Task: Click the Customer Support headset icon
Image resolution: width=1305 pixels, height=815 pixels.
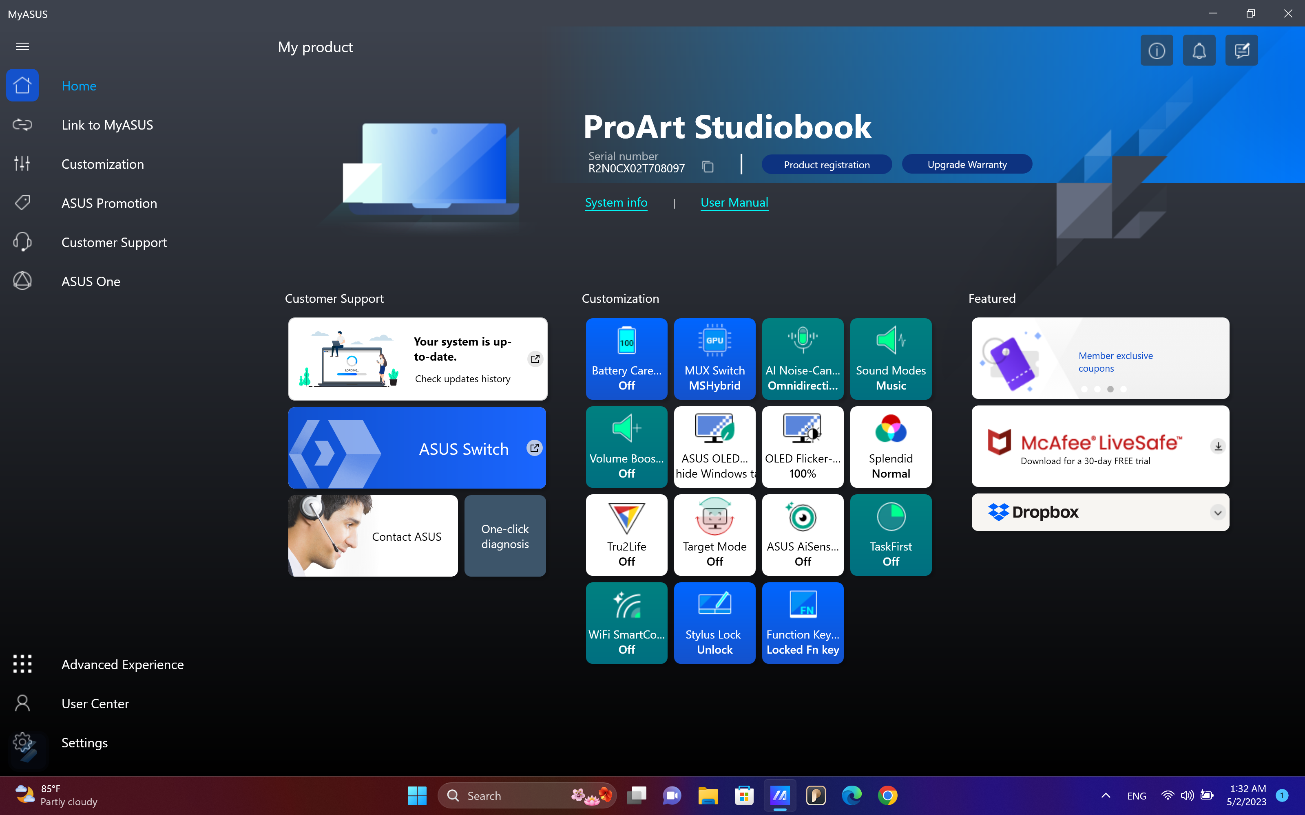Action: tap(22, 242)
